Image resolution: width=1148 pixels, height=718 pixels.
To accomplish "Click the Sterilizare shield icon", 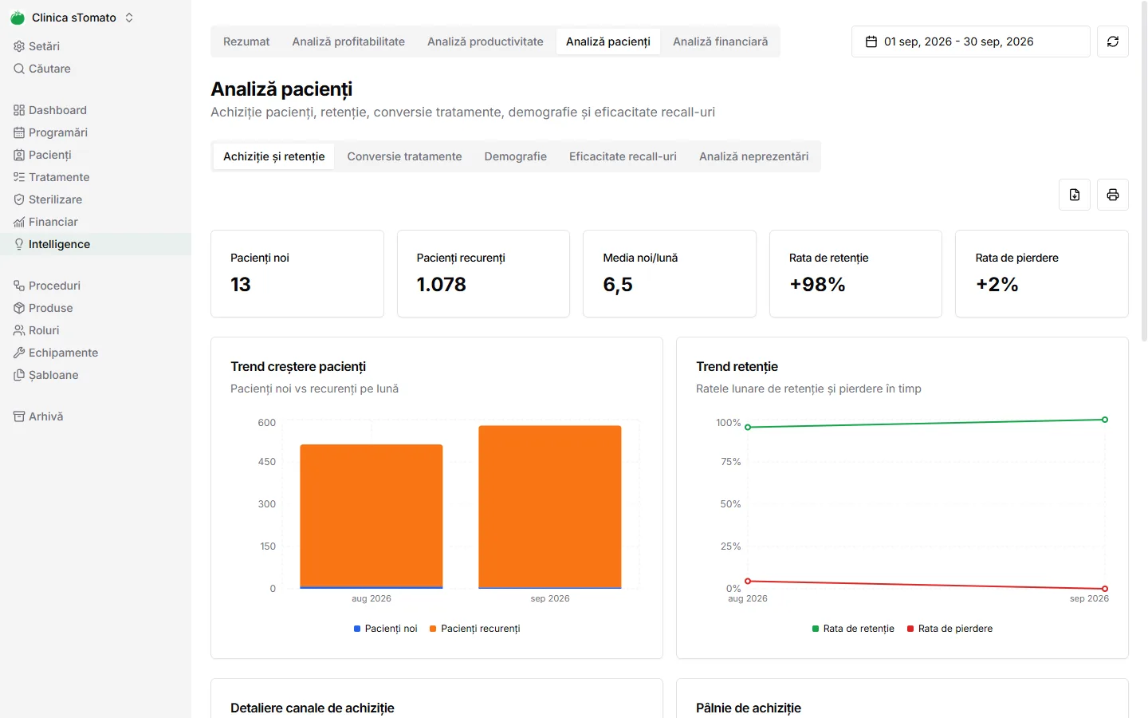I will click(x=19, y=199).
